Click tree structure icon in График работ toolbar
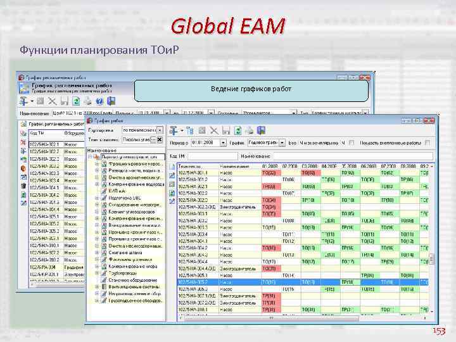Screen dimensions: 456x342 (190, 130)
